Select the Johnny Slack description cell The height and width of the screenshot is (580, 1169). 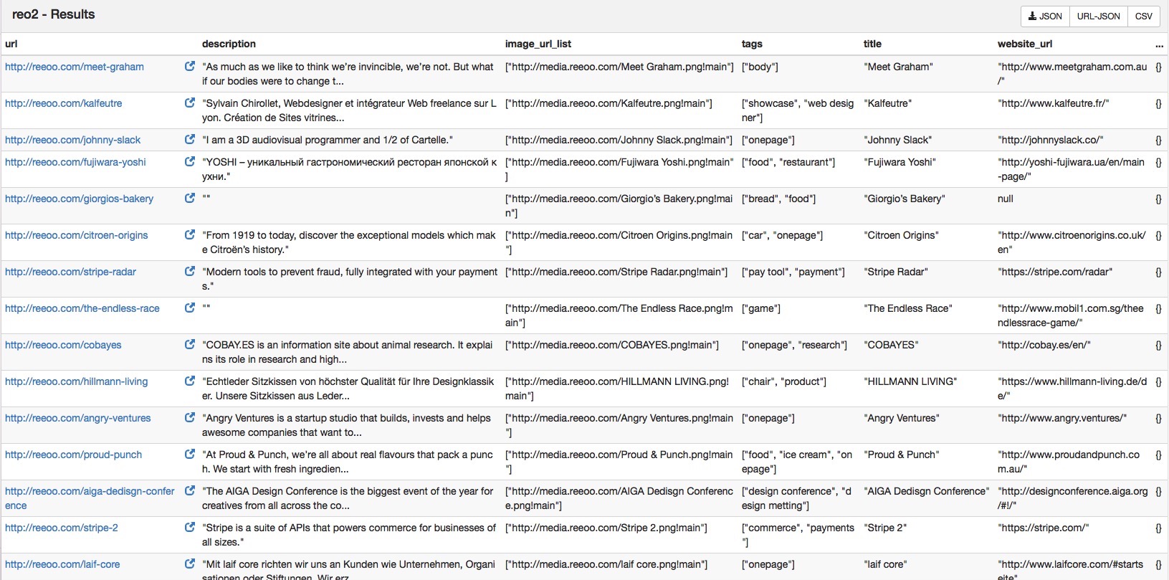[x=328, y=140]
